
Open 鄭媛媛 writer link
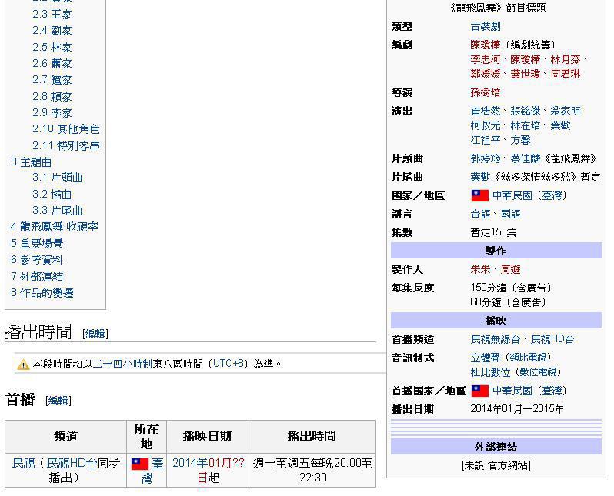click(486, 74)
